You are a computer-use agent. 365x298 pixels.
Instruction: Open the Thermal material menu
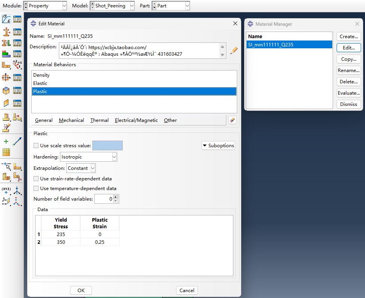99,120
